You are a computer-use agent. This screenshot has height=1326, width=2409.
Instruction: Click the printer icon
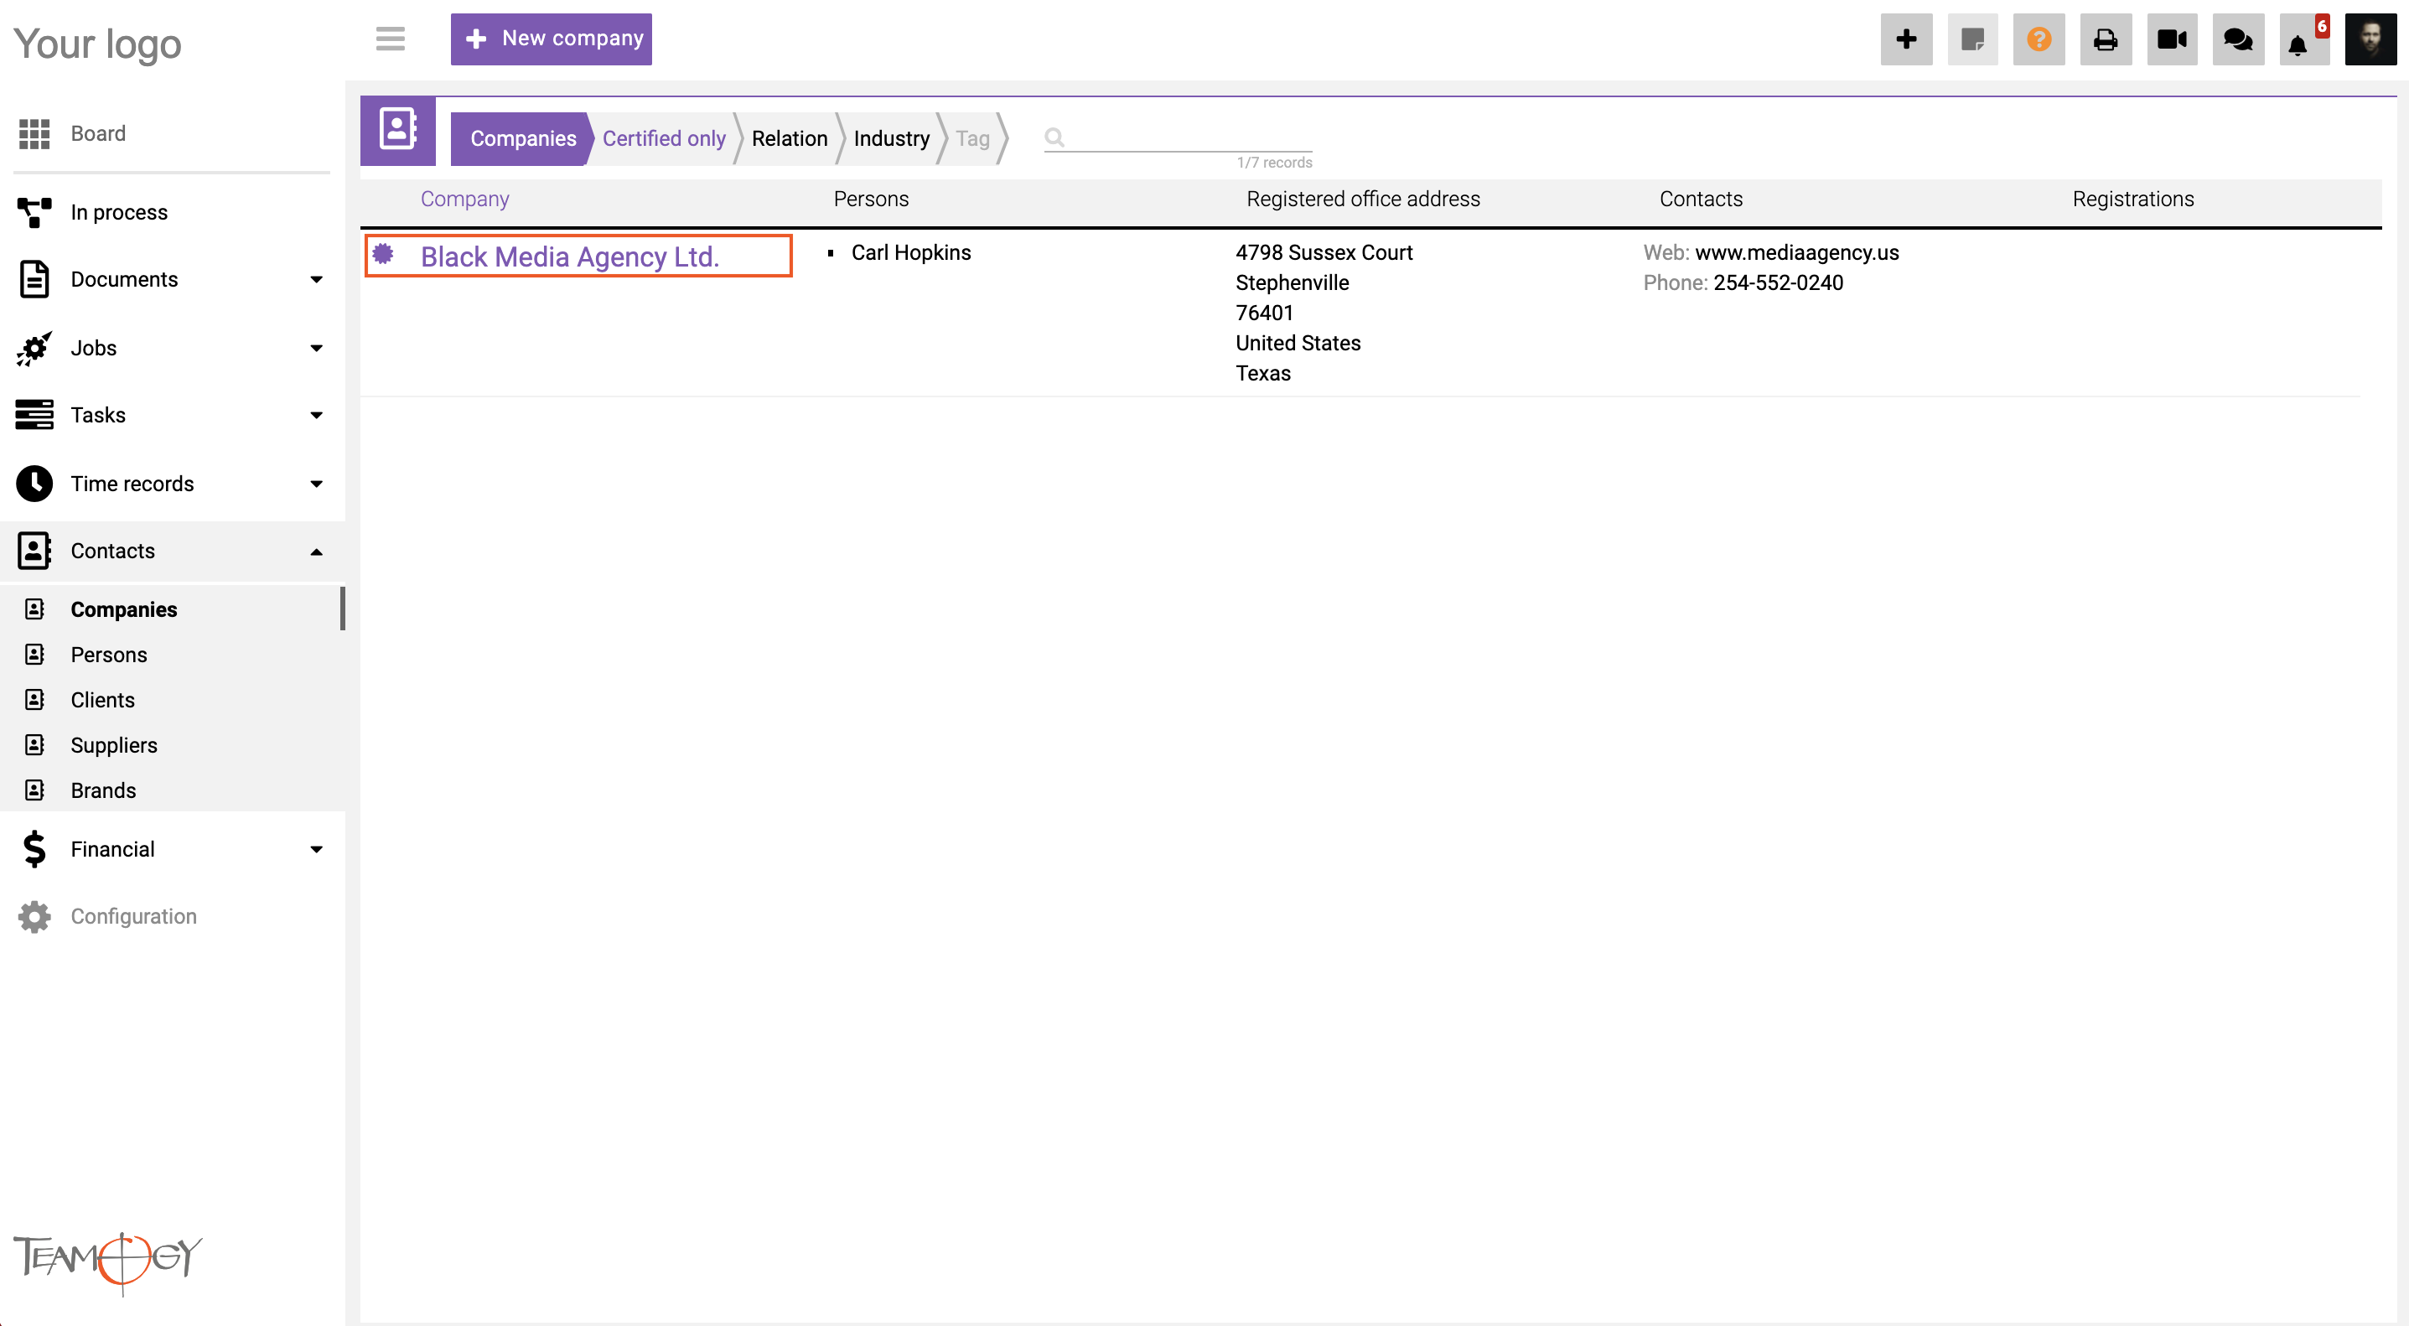coord(2105,39)
